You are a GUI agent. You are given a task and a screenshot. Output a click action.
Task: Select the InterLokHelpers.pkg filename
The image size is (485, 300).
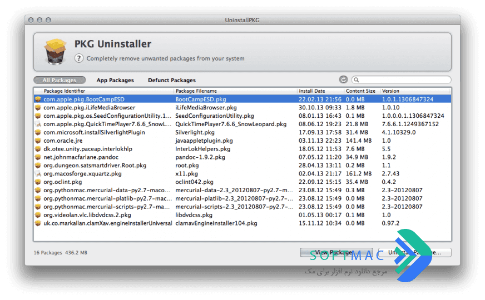(203, 149)
